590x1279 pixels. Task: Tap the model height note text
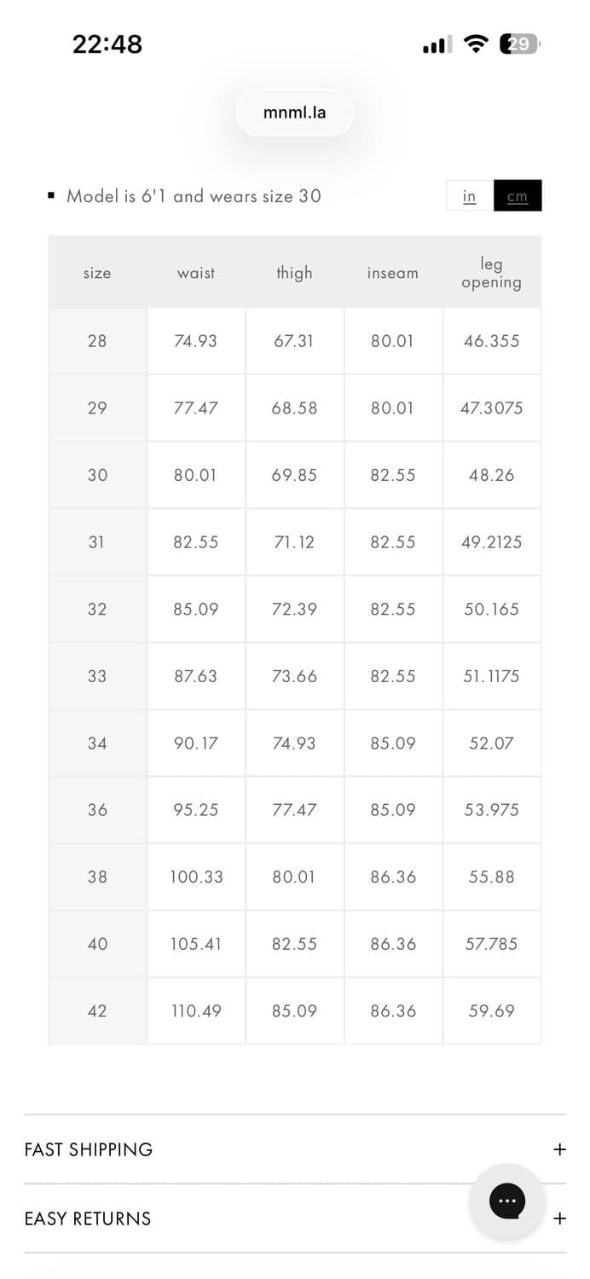pos(194,196)
